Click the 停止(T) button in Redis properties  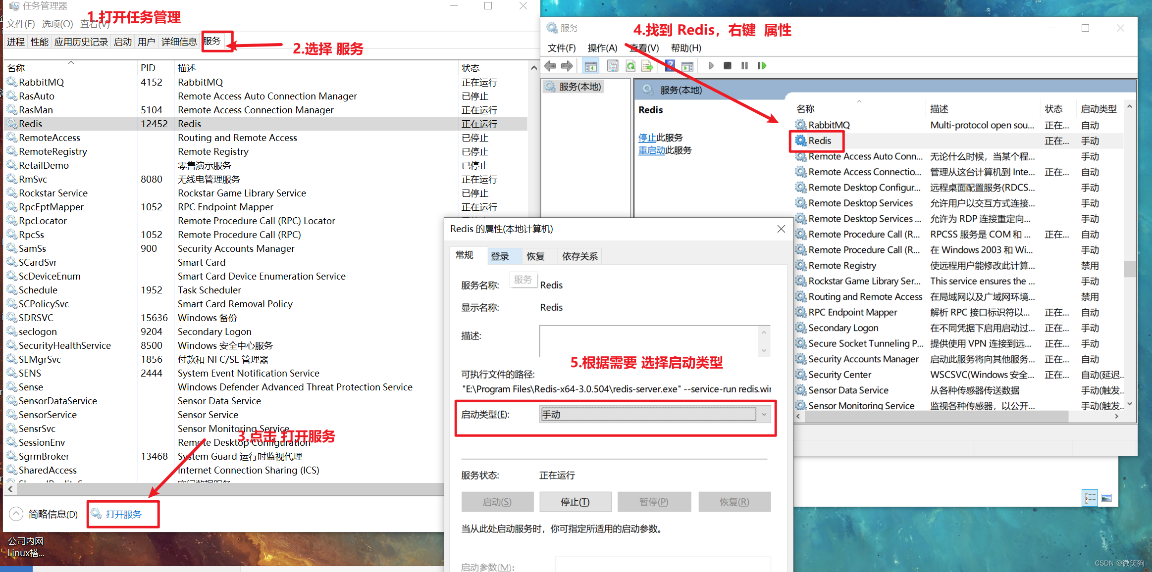[576, 502]
